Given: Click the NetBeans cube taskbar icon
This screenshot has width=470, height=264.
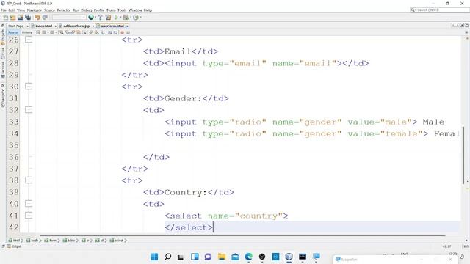Looking at the screenshot, I should point(289,257).
